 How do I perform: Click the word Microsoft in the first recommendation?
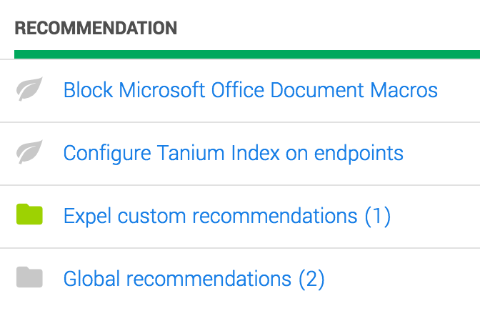click(161, 90)
